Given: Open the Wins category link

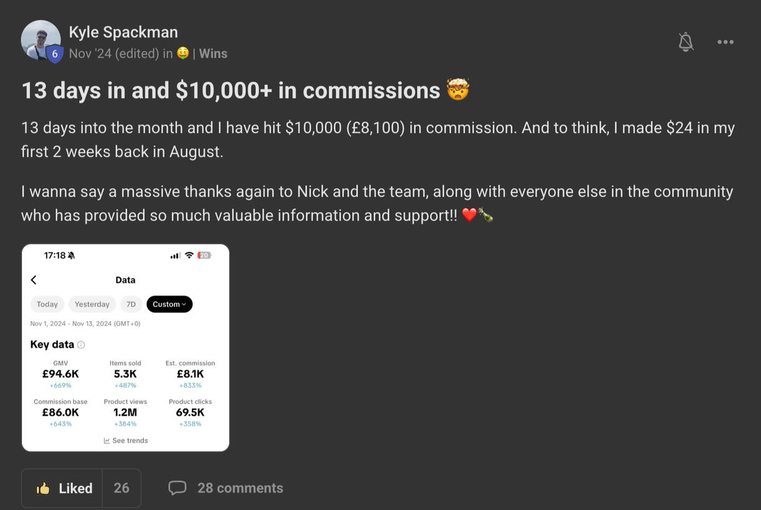Looking at the screenshot, I should click(213, 54).
